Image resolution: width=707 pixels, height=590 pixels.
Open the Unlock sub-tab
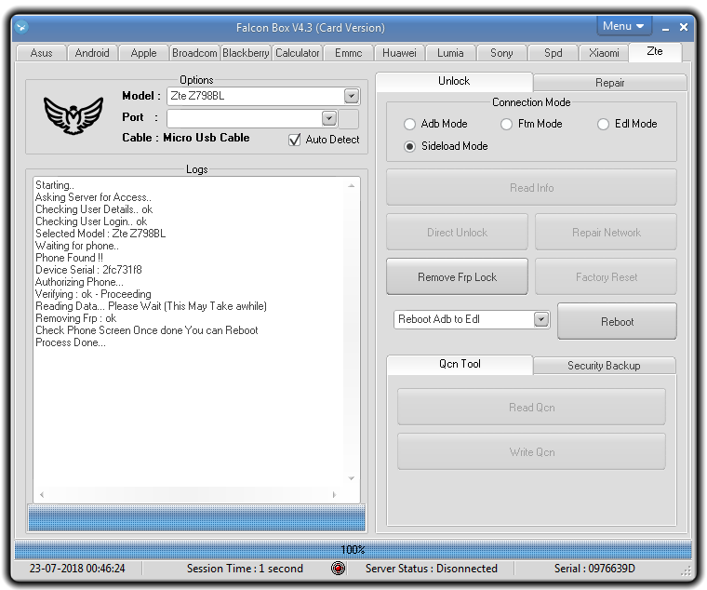[454, 81]
